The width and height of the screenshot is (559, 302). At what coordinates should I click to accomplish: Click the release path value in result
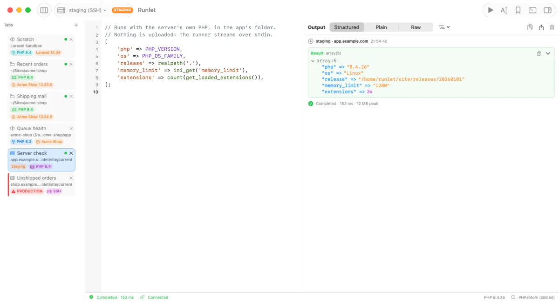click(x=411, y=79)
